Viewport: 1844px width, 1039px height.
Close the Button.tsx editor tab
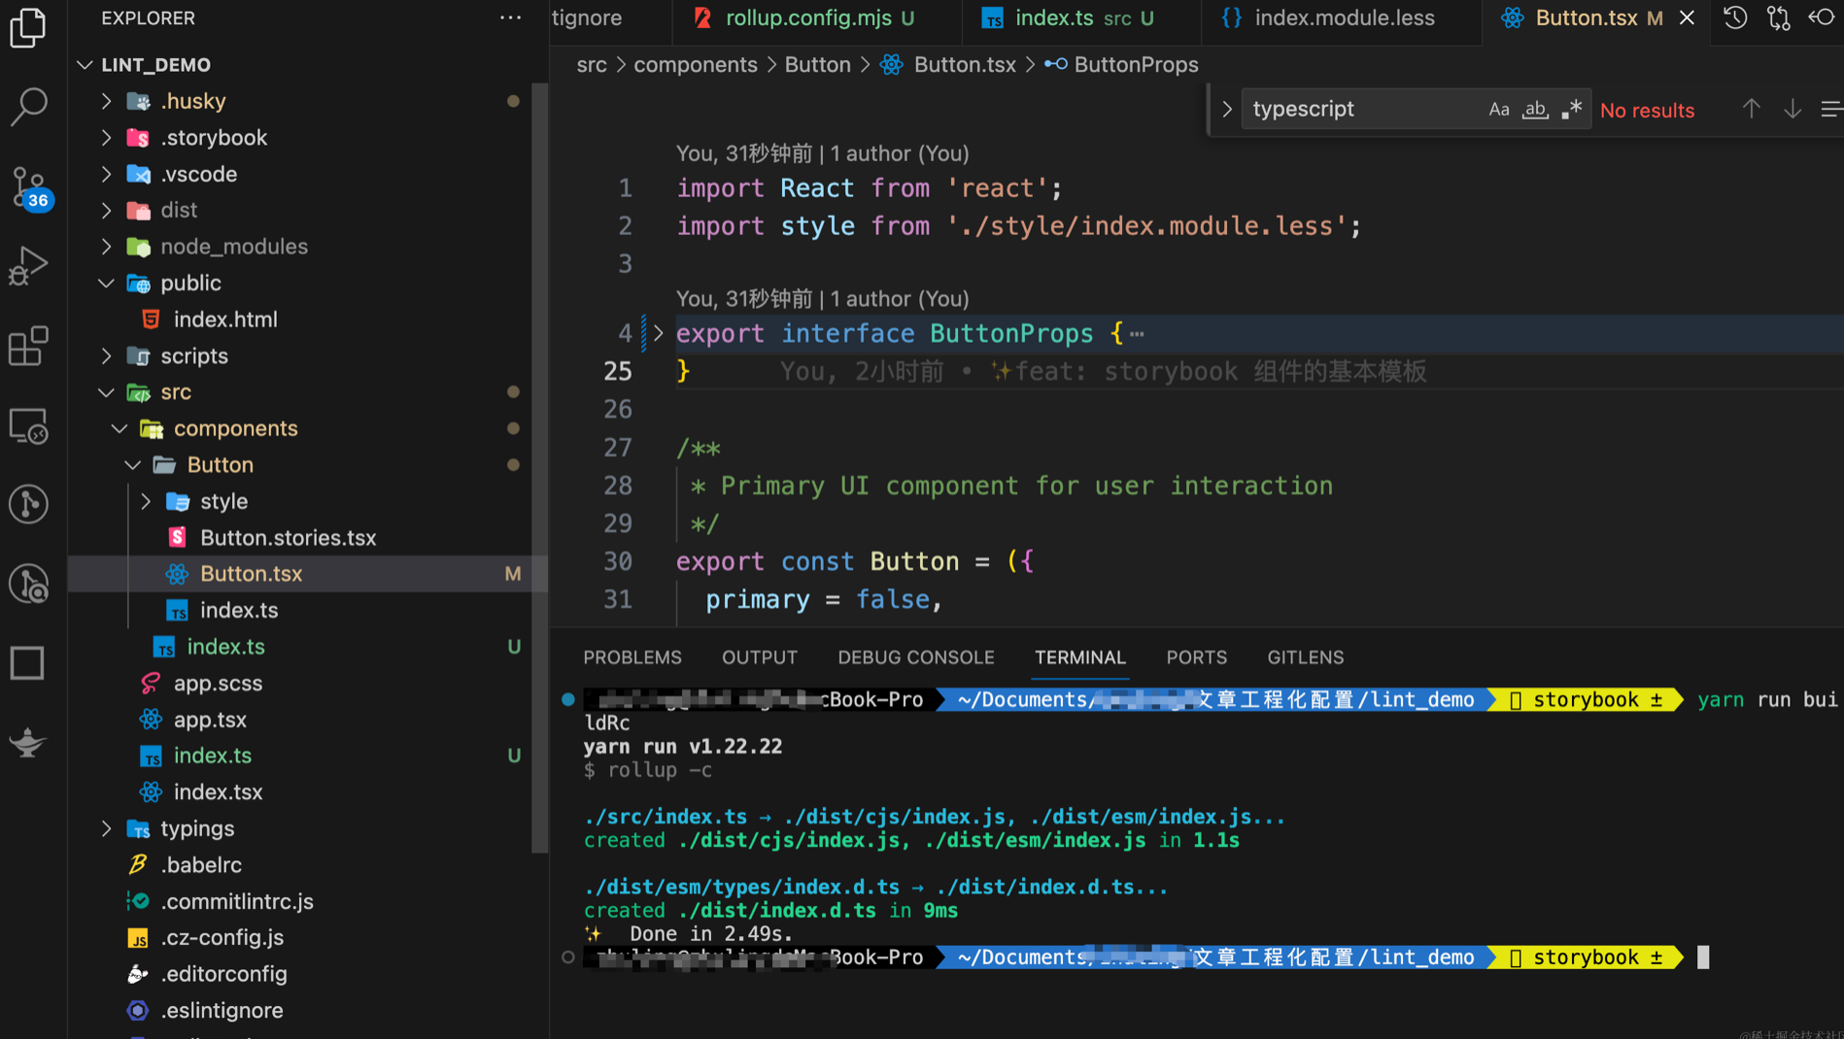pos(1688,17)
